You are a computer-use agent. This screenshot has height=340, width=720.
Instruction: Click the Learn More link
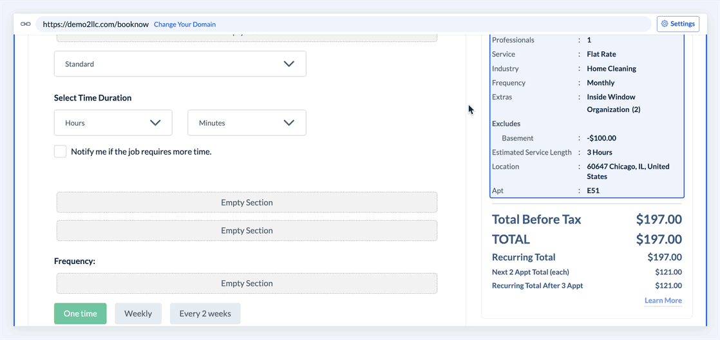tap(663, 301)
